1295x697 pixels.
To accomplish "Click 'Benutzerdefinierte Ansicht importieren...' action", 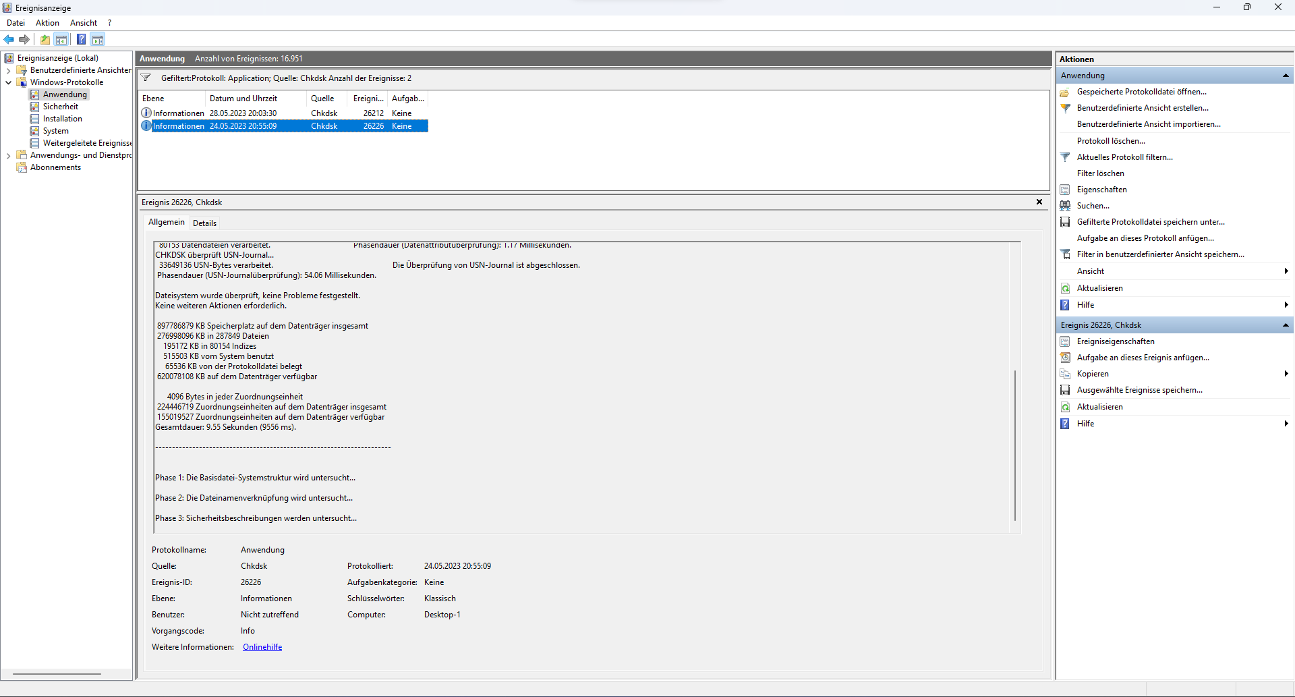I will click(x=1149, y=124).
